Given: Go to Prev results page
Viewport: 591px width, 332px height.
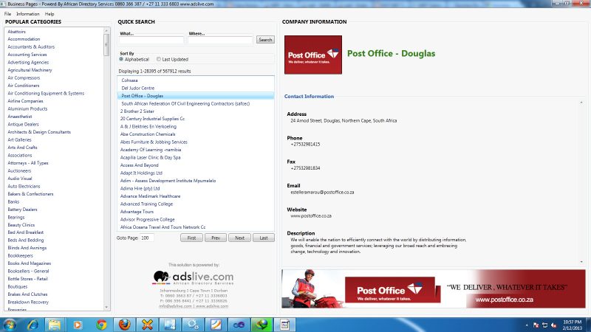Looking at the screenshot, I should pos(216,238).
